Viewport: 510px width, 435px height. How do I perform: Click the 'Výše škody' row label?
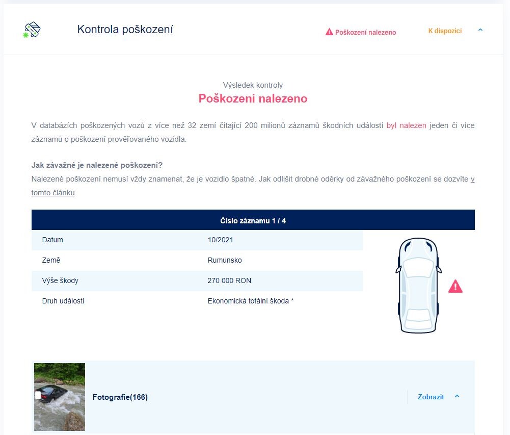tap(60, 280)
